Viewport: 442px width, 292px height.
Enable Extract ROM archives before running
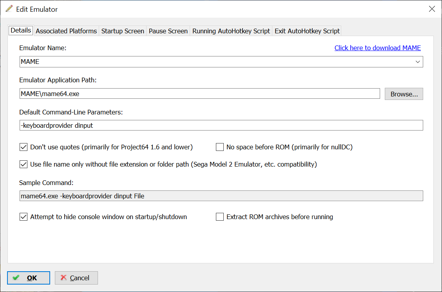pos(219,217)
